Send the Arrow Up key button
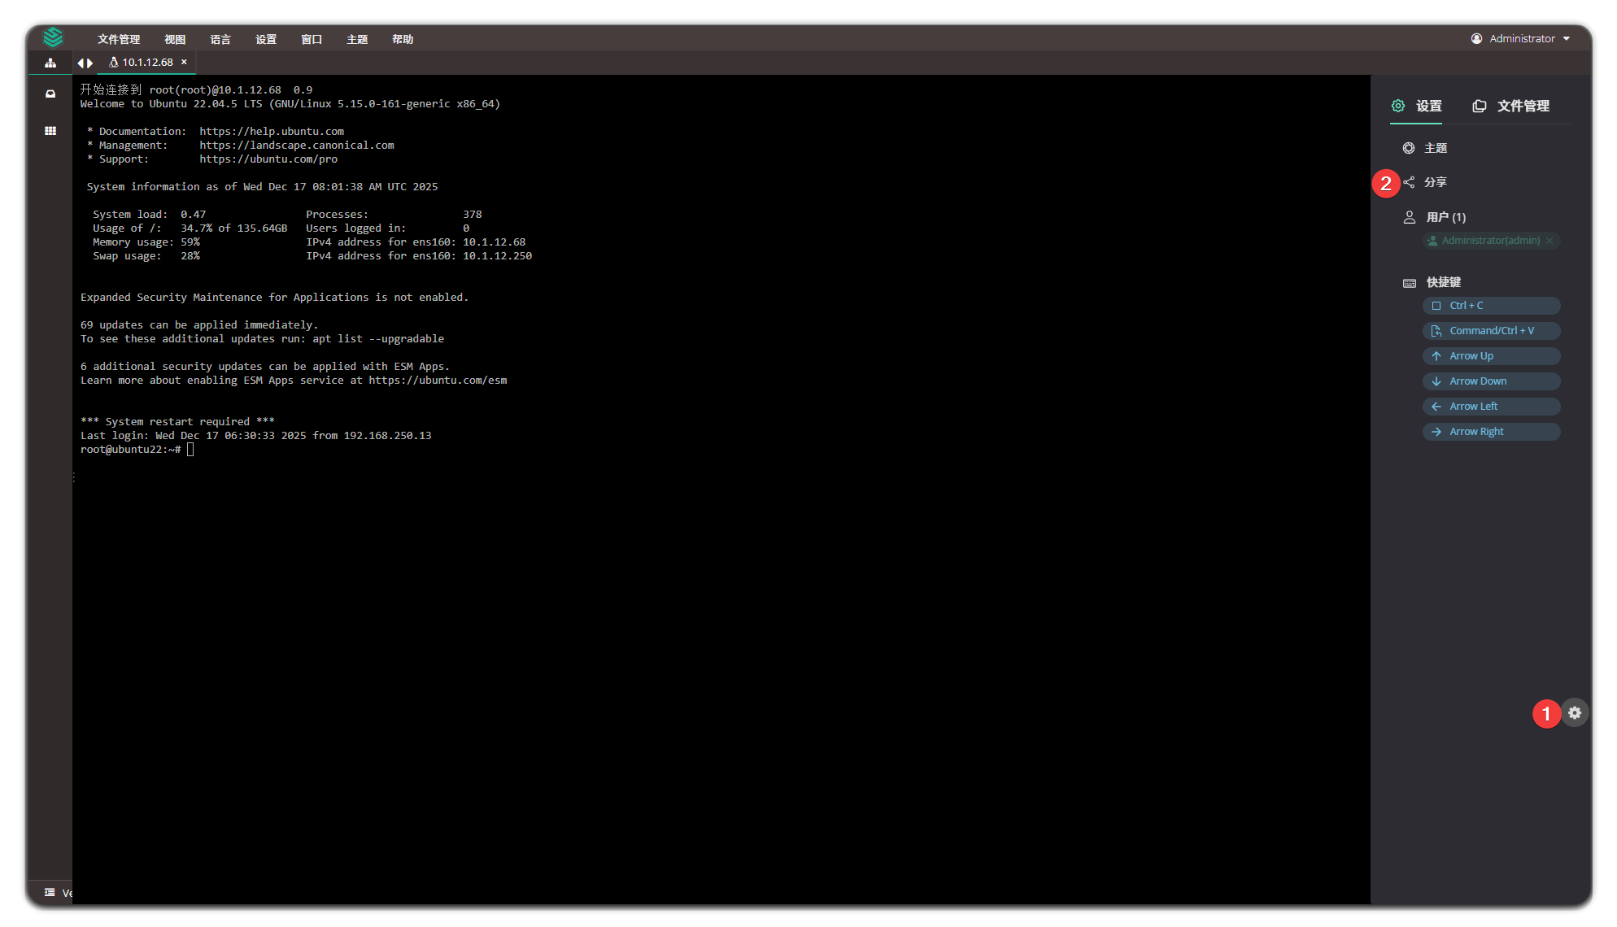Screen dimensions: 1617x927 [x=1491, y=356]
